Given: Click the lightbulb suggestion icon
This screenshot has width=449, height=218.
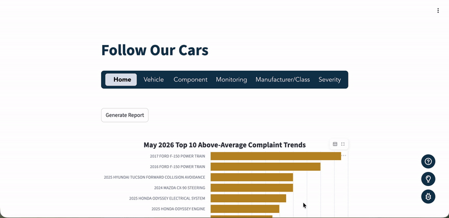Looking at the screenshot, I should [428, 179].
